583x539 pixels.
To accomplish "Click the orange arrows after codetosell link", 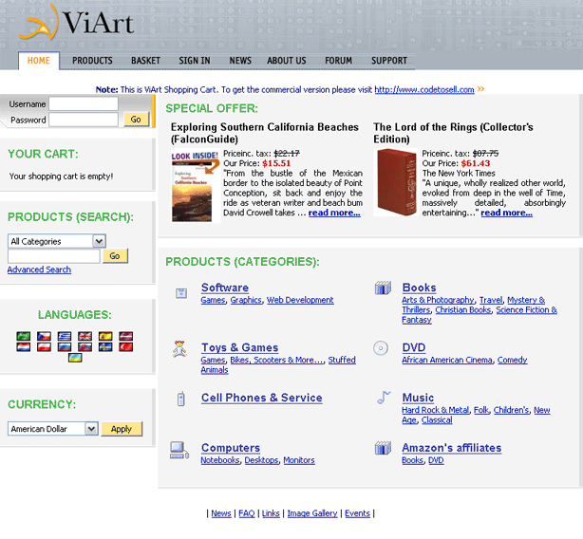I will [480, 89].
